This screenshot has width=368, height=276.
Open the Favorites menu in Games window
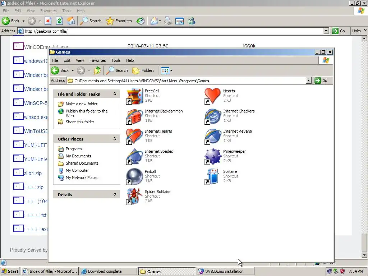point(98,60)
